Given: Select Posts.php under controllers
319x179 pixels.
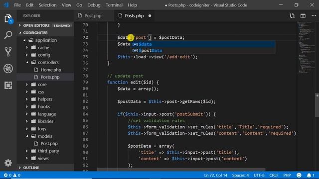Looking at the screenshot, I should point(45,77).
